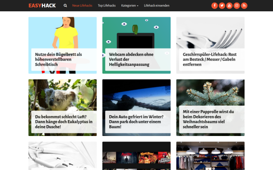Image resolution: width=273 pixels, height=170 pixels.
Task: Go to the EASYHACK logo homepage
Action: tap(42, 5)
